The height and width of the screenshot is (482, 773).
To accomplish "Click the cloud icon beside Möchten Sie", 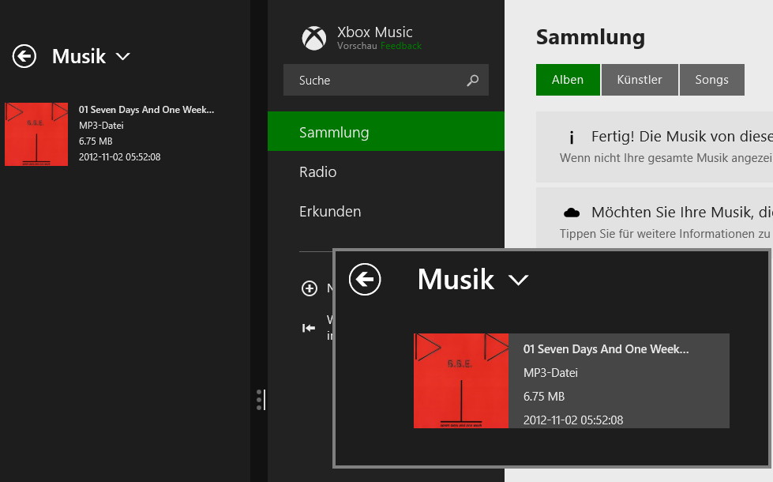I will (x=572, y=213).
